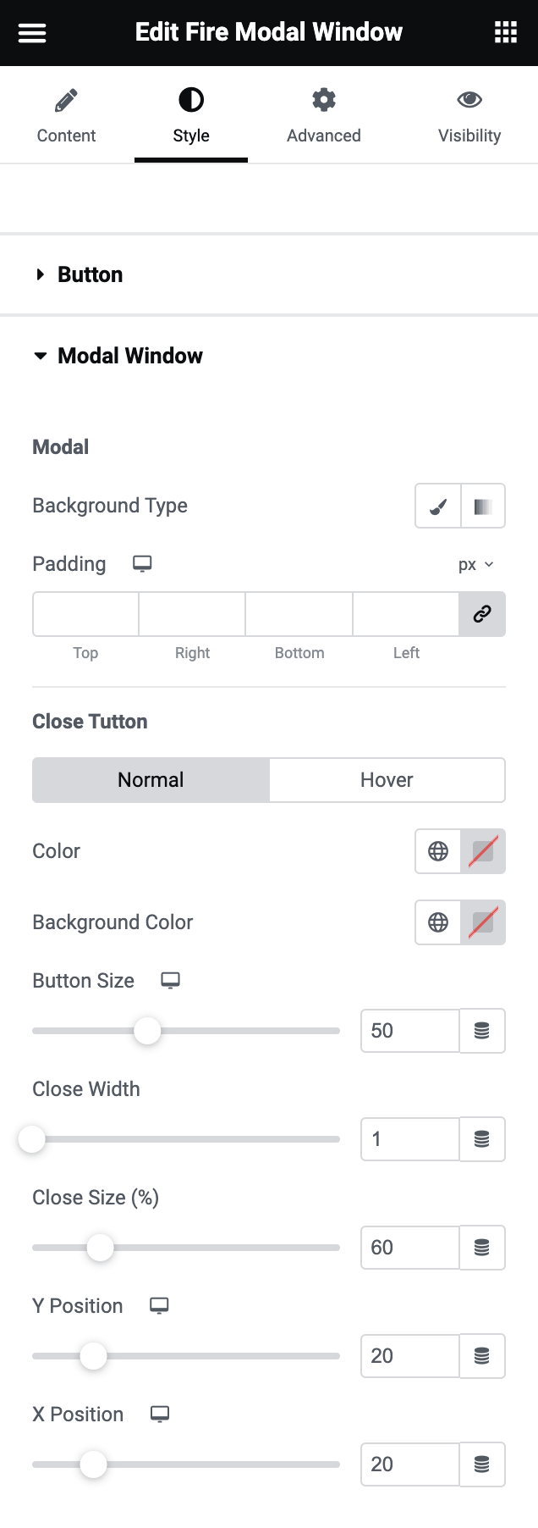This screenshot has height=1528, width=538.
Task: Click the Top padding input field
Action: (x=85, y=614)
